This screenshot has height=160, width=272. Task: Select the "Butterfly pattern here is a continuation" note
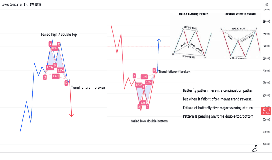coord(219,90)
